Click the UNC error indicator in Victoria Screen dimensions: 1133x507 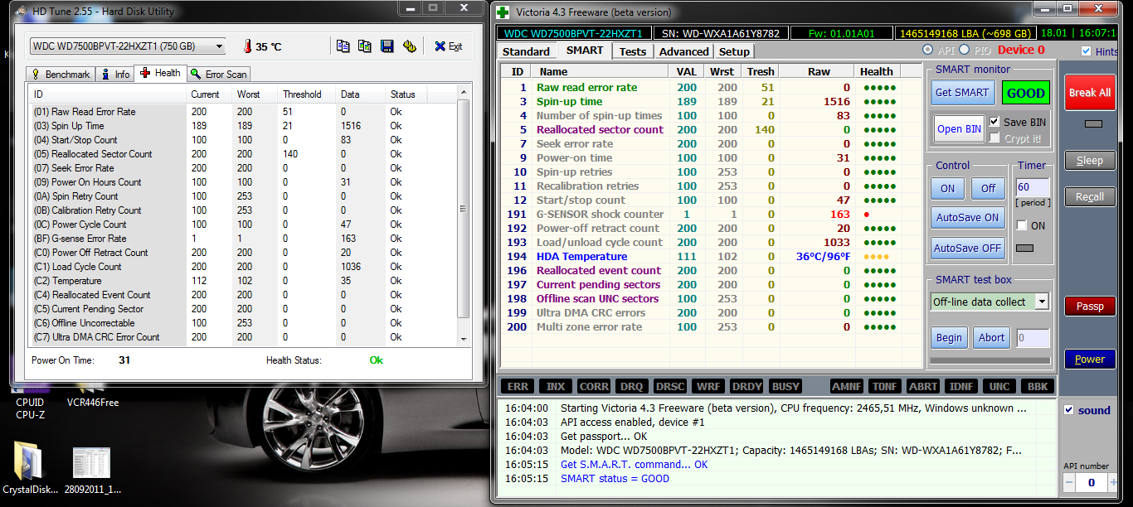point(999,386)
